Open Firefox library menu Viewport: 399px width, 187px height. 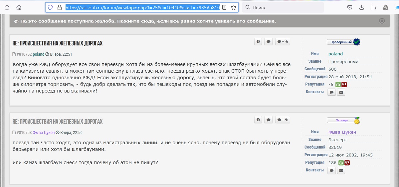(373, 7)
